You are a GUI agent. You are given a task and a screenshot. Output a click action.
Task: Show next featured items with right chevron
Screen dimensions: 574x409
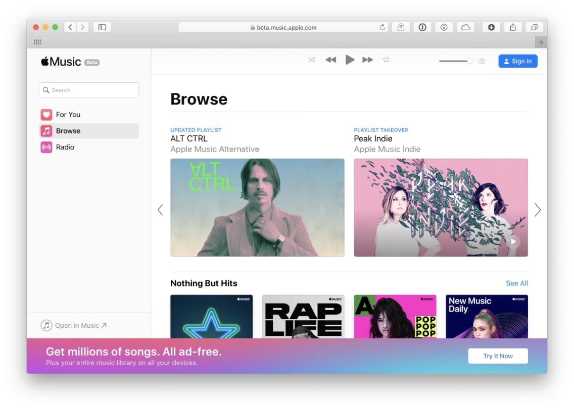(538, 210)
